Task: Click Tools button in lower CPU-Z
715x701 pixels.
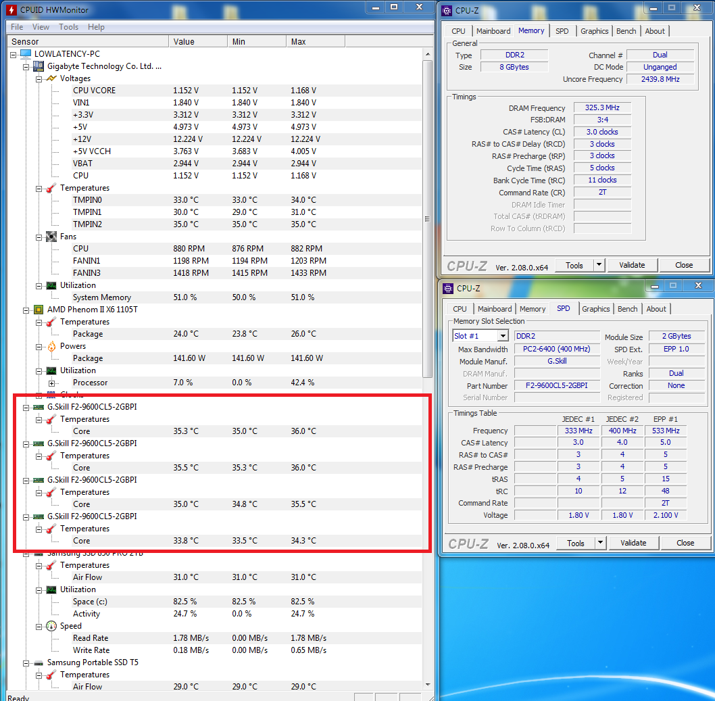Action: pyautogui.click(x=576, y=543)
